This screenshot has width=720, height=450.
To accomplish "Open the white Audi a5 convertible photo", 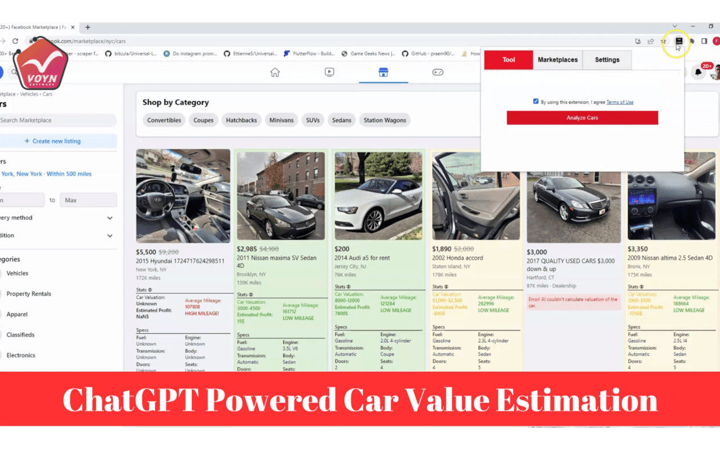I will click(x=379, y=196).
